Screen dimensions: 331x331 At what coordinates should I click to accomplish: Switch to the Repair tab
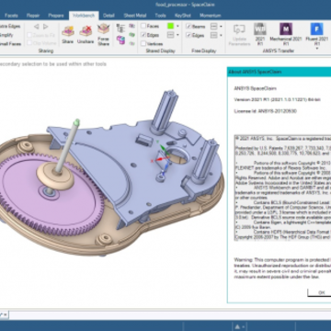pyautogui.click(x=33, y=16)
